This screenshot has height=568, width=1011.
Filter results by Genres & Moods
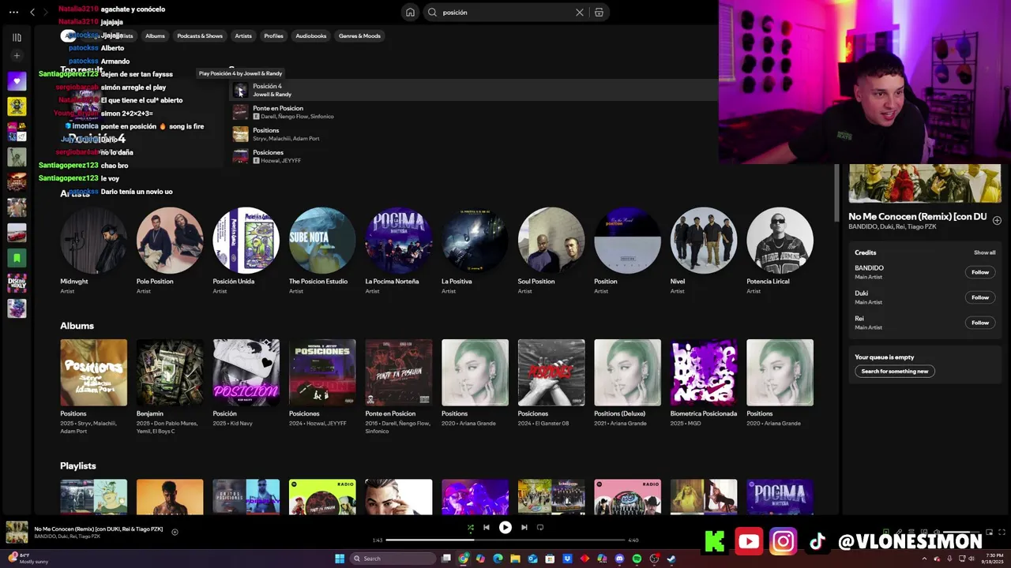[359, 36]
